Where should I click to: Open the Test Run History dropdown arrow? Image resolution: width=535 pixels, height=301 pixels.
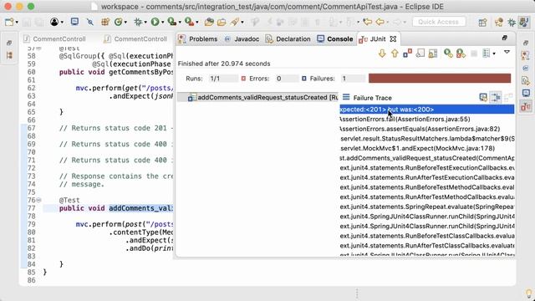[494, 54]
